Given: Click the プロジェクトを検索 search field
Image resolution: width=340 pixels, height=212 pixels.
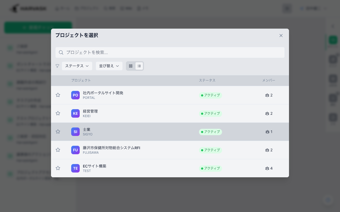Looking at the screenshot, I should pos(170,52).
